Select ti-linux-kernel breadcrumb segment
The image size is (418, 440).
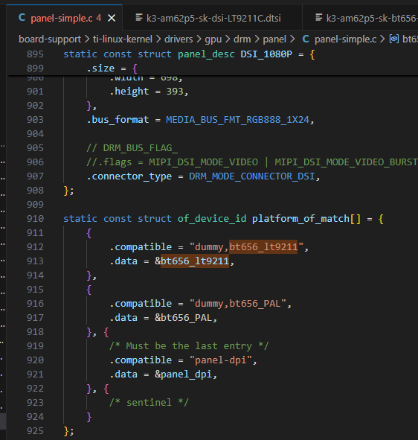pyautogui.click(x=123, y=39)
